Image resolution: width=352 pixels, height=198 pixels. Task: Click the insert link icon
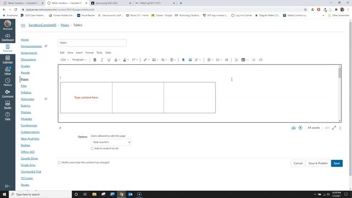pos(145,60)
